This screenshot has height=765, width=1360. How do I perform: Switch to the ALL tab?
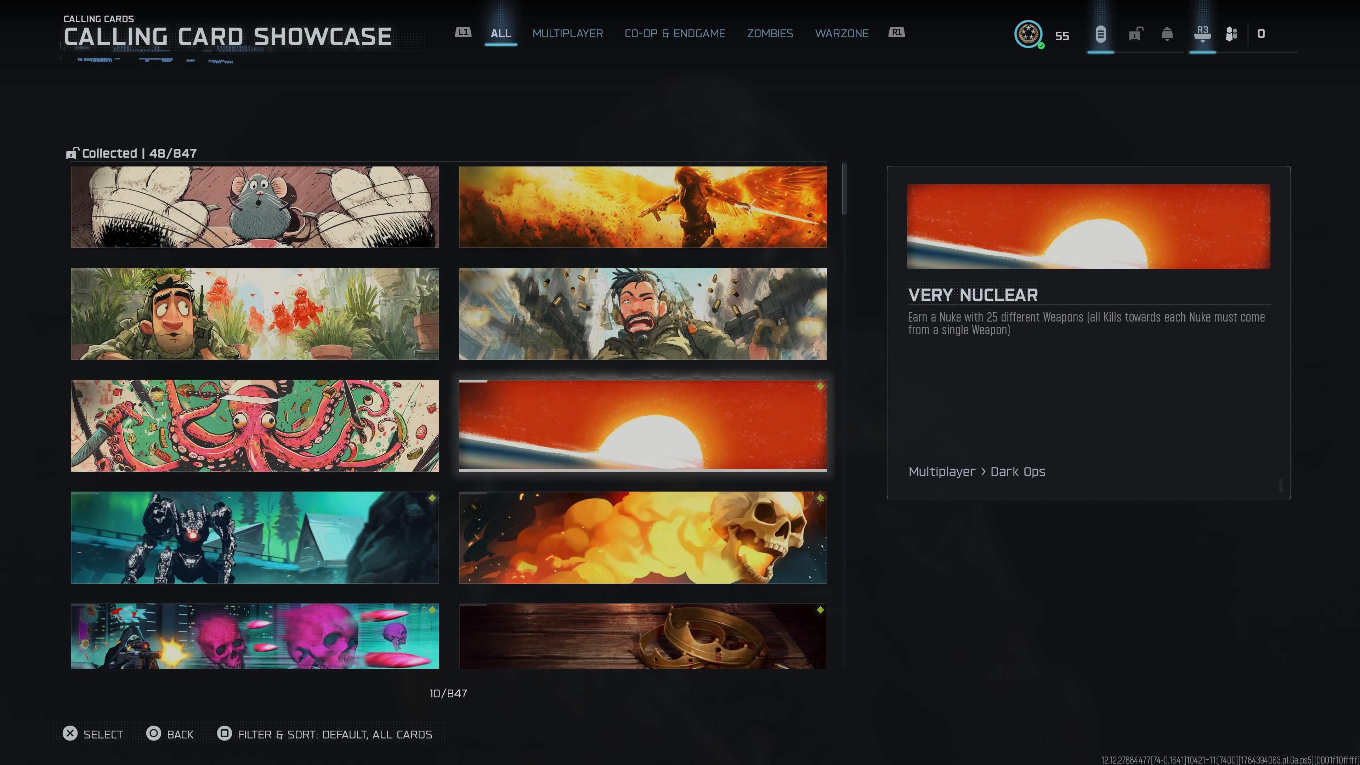pos(501,33)
